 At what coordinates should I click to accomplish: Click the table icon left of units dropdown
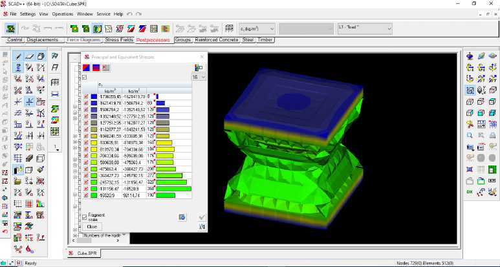[x=229, y=28]
